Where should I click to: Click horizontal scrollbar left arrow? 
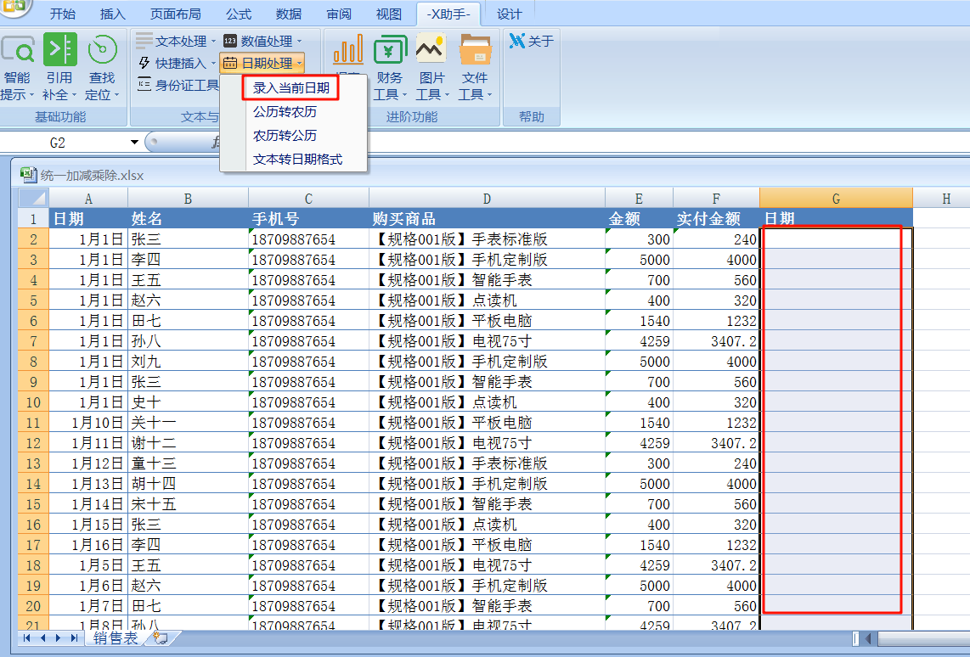(x=869, y=638)
